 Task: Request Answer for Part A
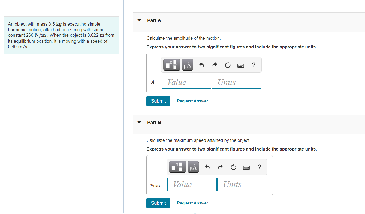192,101
